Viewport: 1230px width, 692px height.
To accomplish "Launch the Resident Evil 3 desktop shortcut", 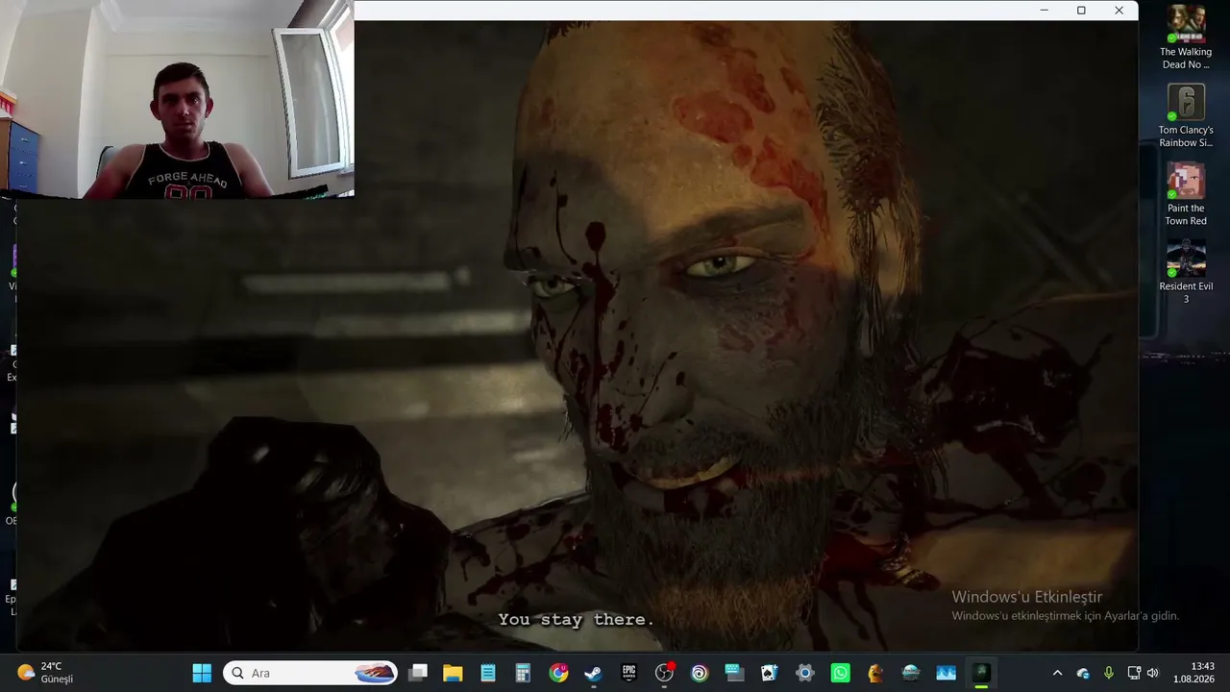I will pos(1186,273).
